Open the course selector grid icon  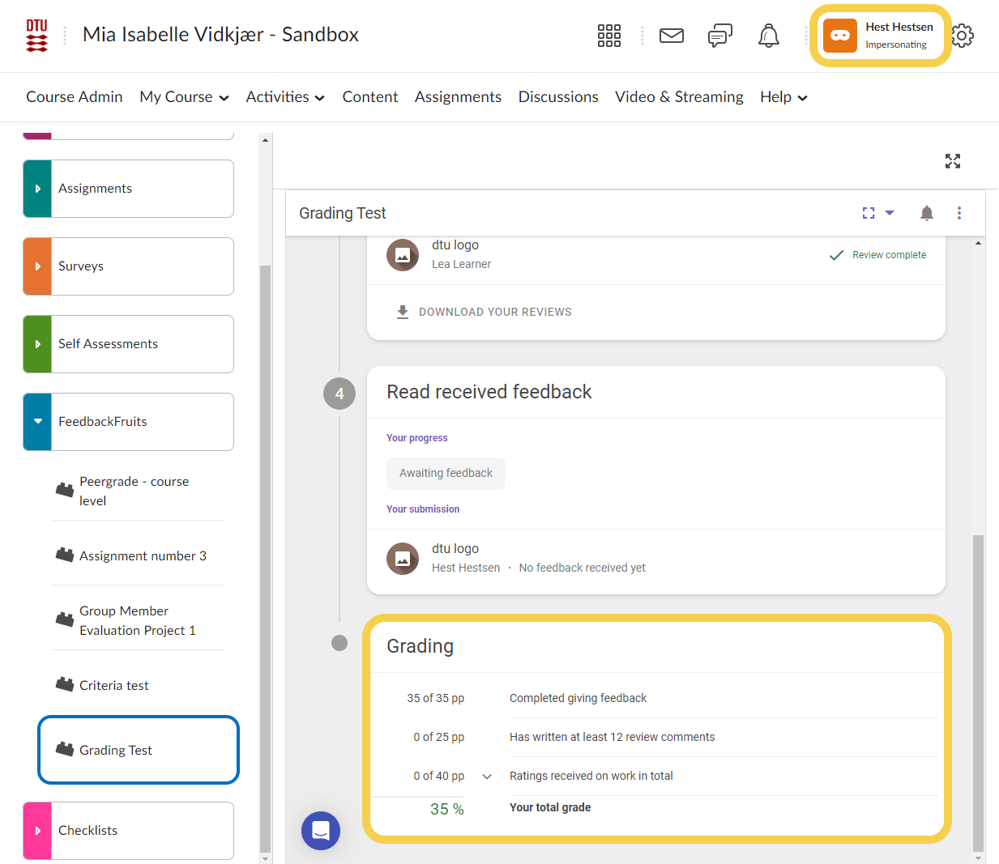[x=608, y=36]
